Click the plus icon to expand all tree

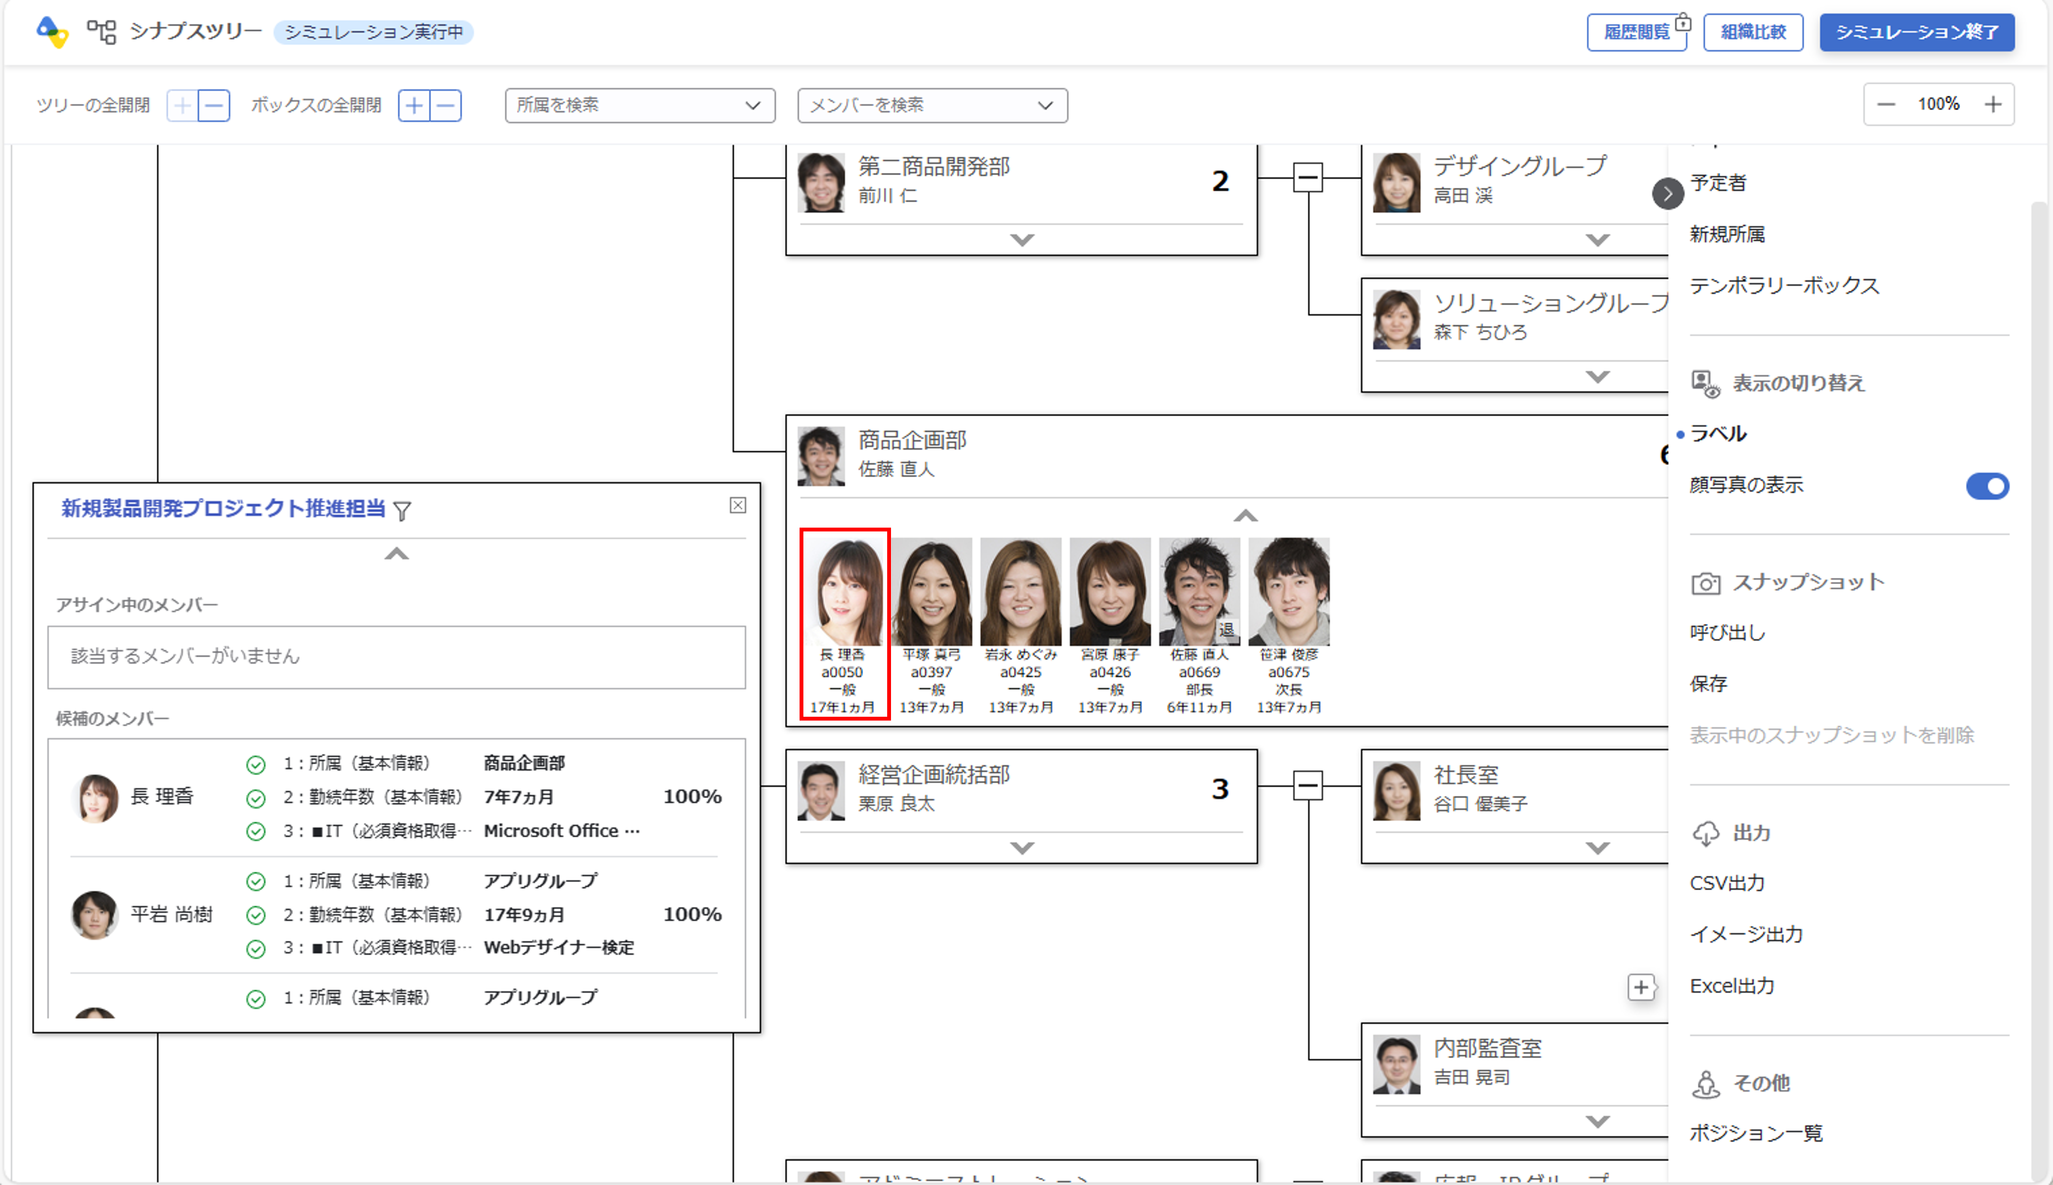pos(183,106)
